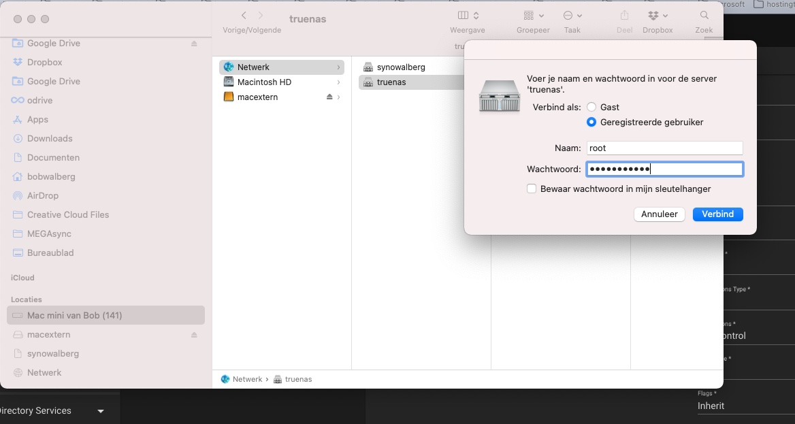Eject macextern in the sidebar Locaties
This screenshot has height=424, width=795.
point(194,335)
